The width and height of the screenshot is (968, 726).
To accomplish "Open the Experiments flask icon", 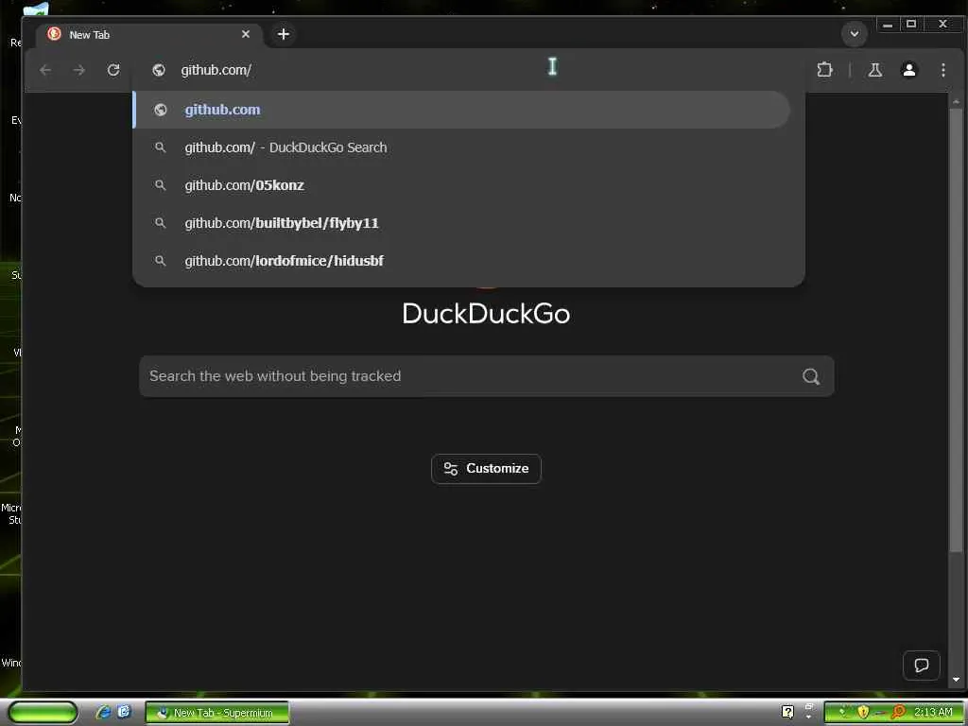I will [874, 70].
